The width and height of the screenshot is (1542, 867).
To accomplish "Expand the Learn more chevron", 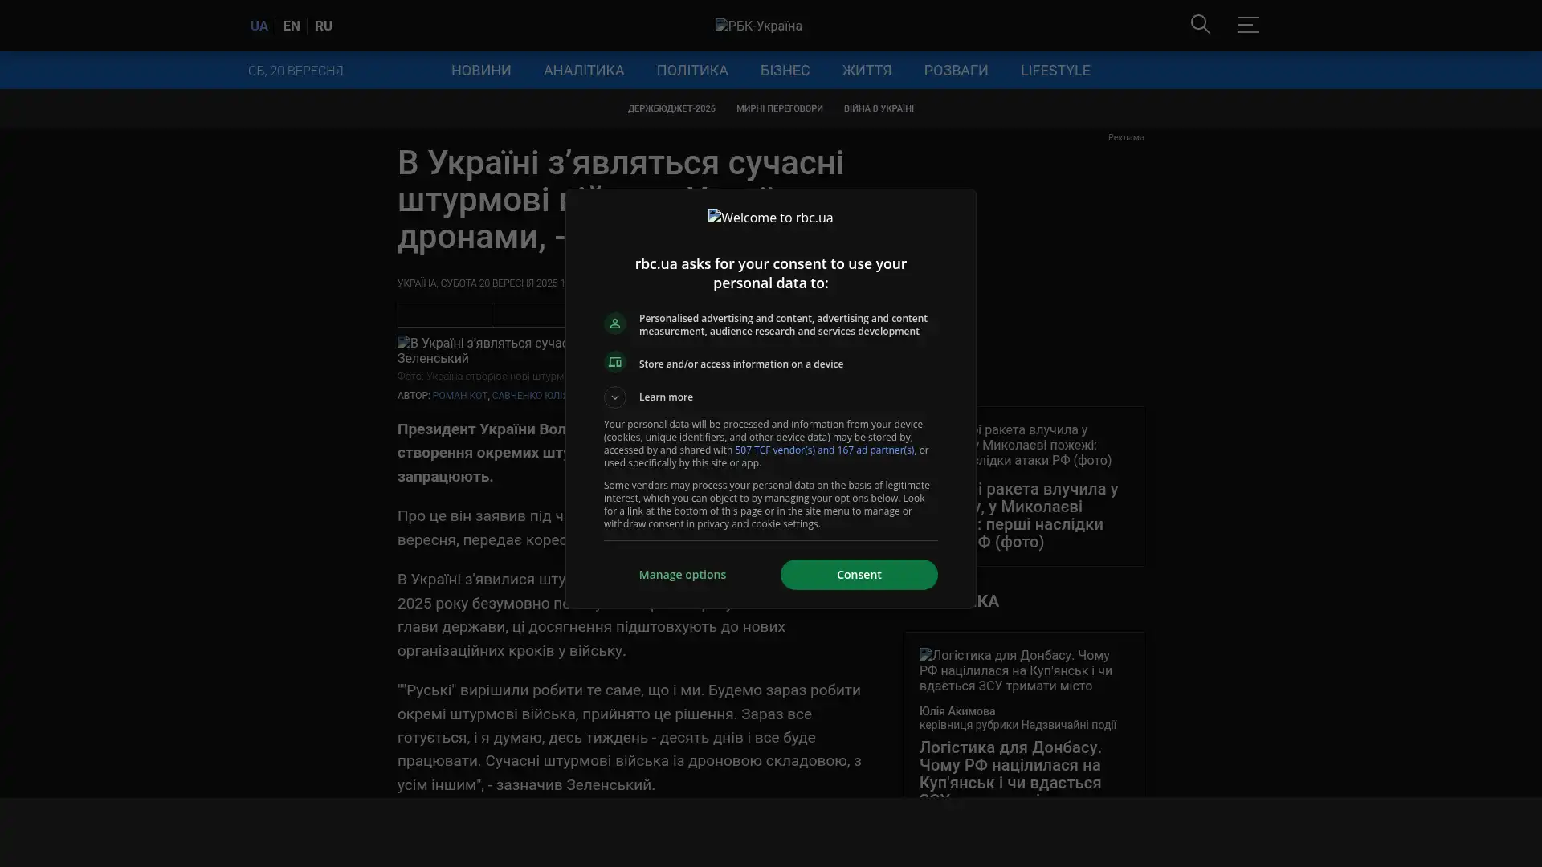I will (614, 397).
